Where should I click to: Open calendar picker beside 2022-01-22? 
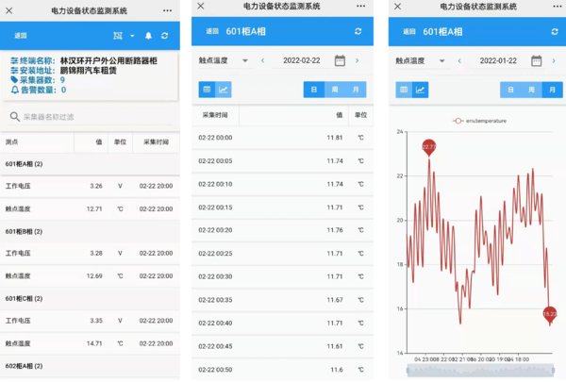tap(537, 61)
